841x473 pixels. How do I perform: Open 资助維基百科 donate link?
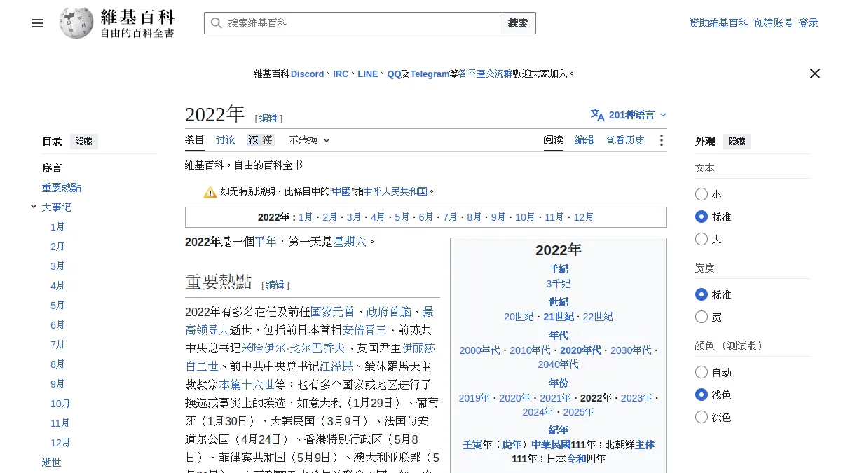[x=718, y=23]
